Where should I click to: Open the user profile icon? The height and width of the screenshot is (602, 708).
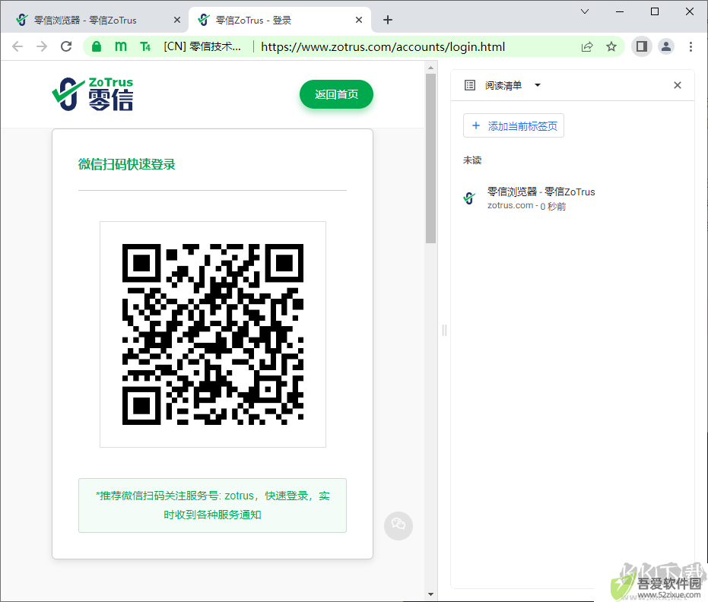click(666, 46)
